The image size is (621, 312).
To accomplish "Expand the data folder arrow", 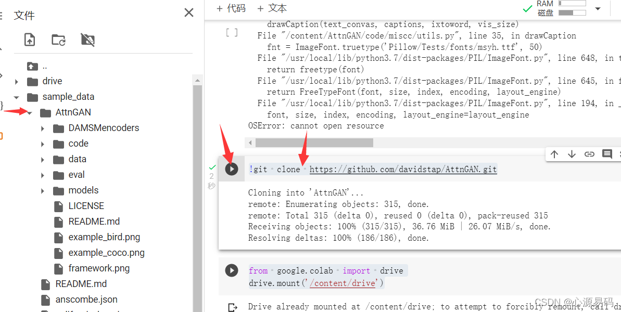I will pyautogui.click(x=42, y=159).
